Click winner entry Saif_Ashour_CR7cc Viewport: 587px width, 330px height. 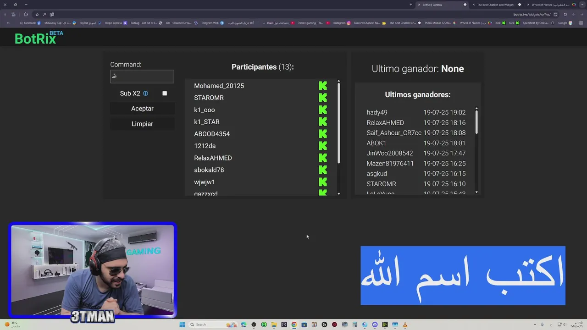click(x=394, y=133)
